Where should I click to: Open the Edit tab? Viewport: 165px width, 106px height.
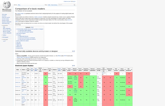49,5
